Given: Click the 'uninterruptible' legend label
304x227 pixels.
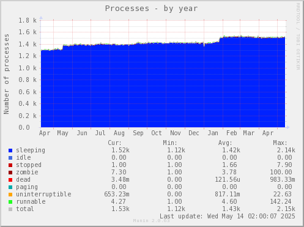Looking at the screenshot, I should click(x=43, y=195).
